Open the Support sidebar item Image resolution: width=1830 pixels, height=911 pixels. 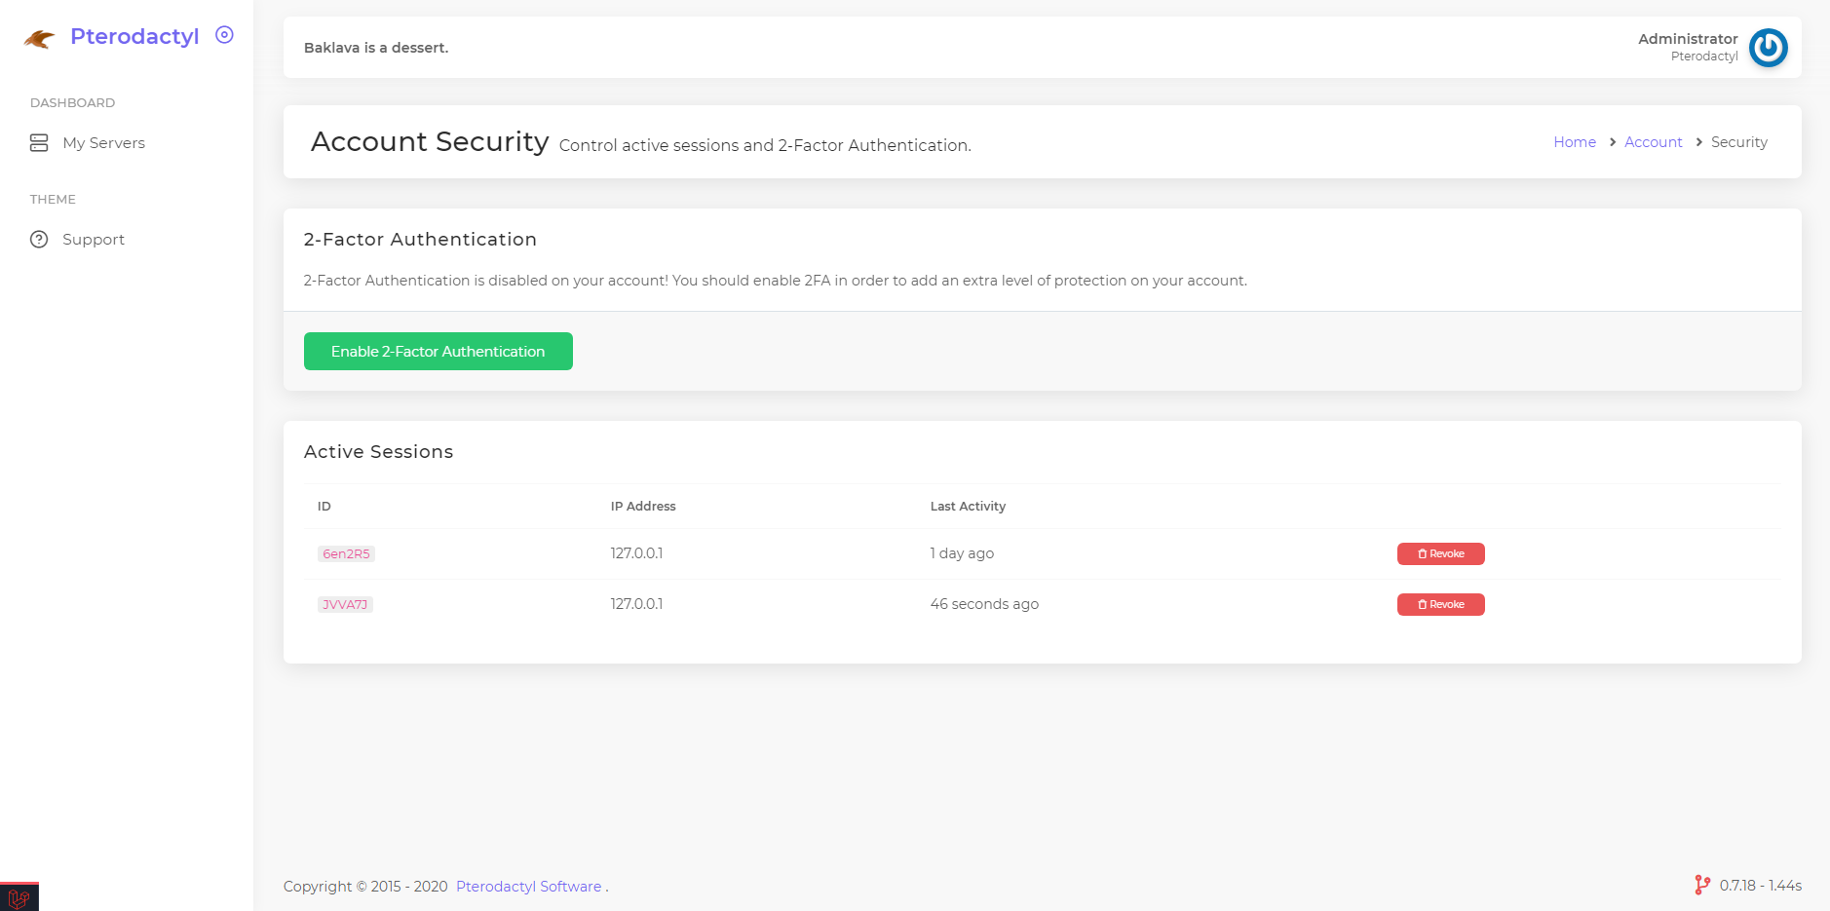click(x=94, y=240)
